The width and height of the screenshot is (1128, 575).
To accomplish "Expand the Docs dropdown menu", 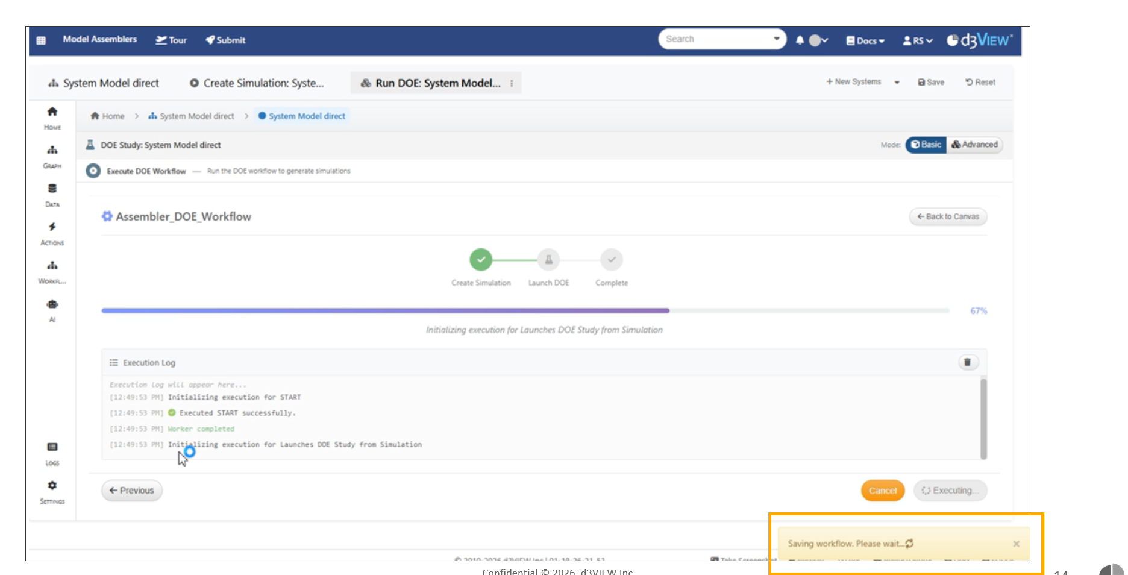I will [x=866, y=40].
